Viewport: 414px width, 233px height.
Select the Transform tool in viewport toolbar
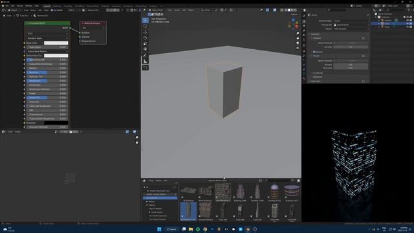145,49
